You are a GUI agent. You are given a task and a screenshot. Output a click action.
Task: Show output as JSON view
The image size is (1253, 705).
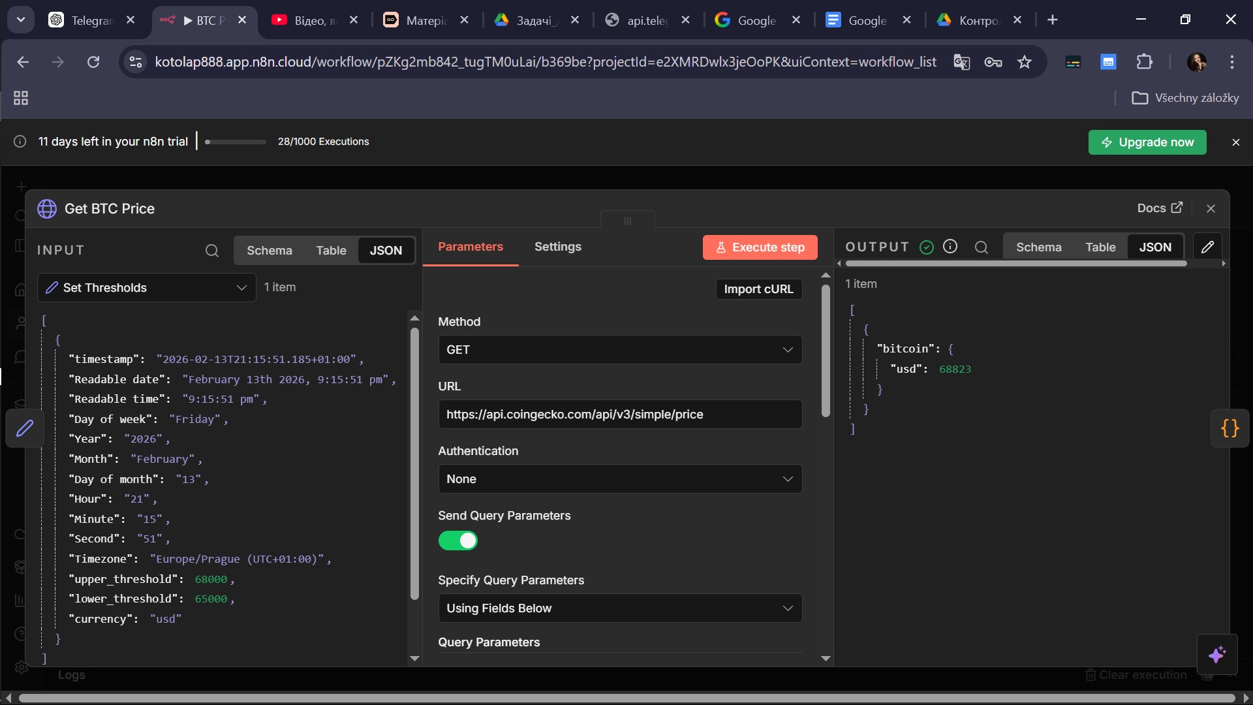click(1156, 247)
